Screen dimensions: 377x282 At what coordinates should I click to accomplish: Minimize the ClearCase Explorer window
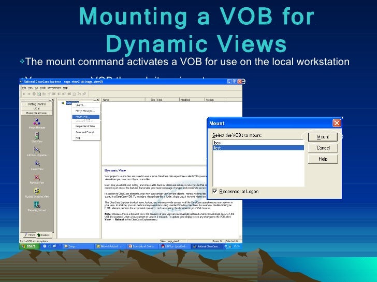pyautogui.click(x=229, y=82)
